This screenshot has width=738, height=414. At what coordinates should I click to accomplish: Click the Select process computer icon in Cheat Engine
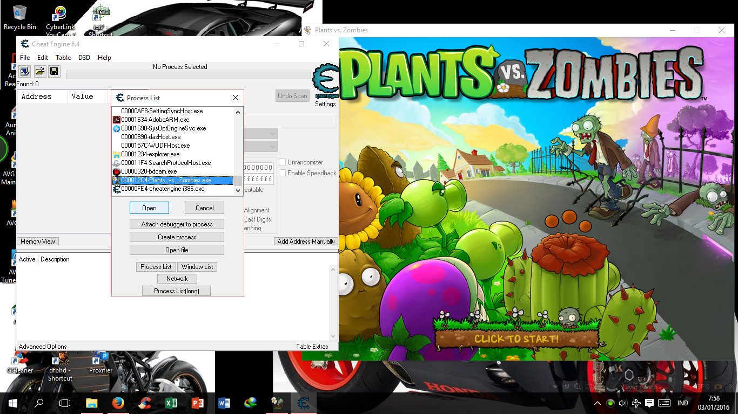(x=24, y=71)
